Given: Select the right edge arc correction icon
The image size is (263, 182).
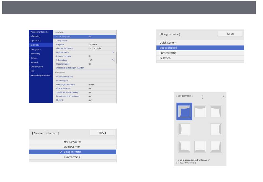Looking at the screenshot, I should click(x=216, y=129).
